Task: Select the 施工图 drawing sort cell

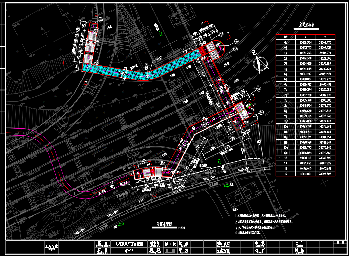Action: [x=171, y=251]
